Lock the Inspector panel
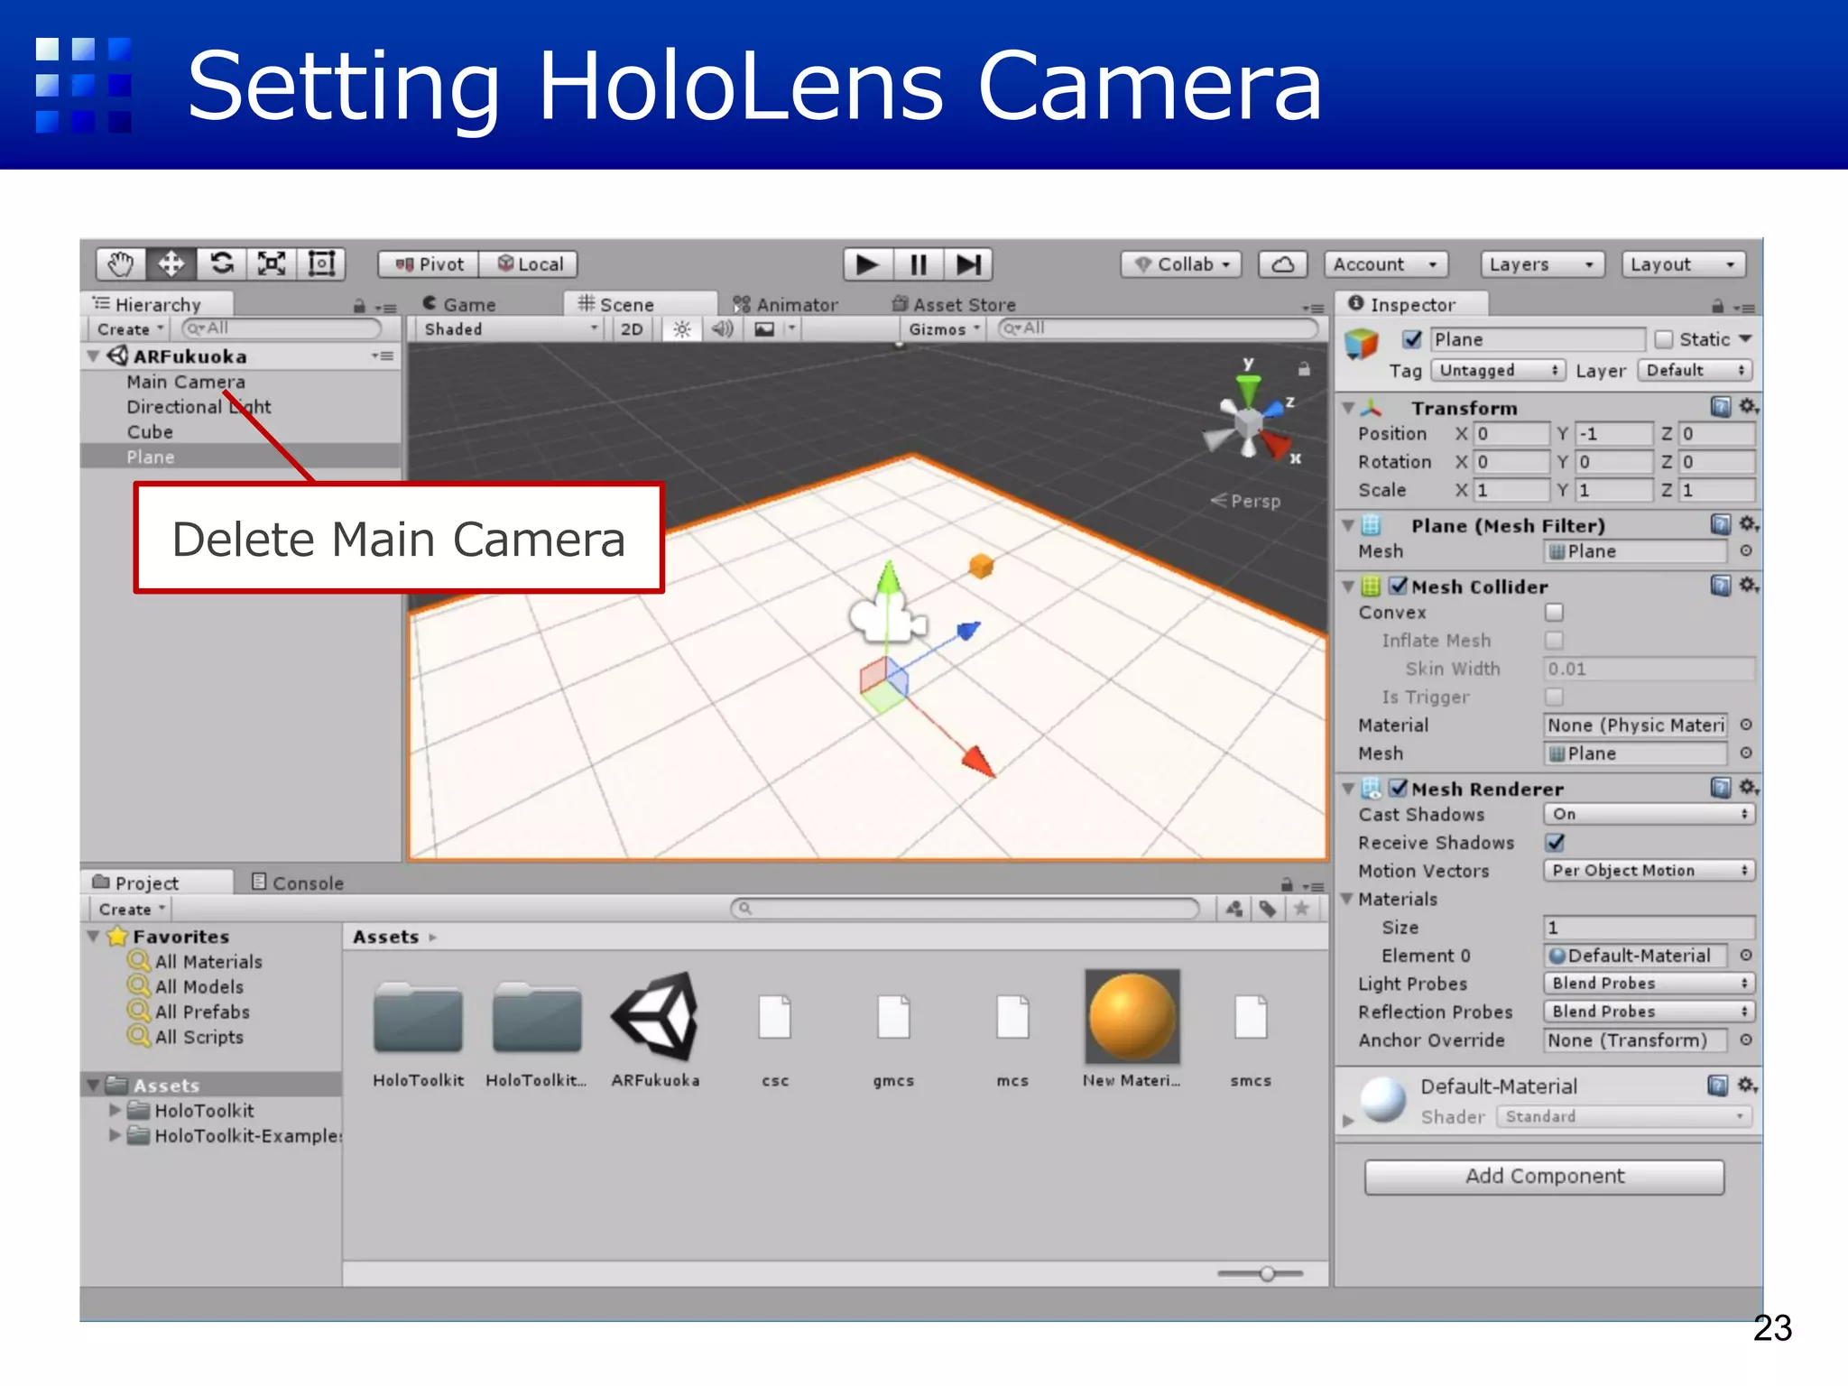Image resolution: width=1848 pixels, height=1386 pixels. pos(1718,307)
